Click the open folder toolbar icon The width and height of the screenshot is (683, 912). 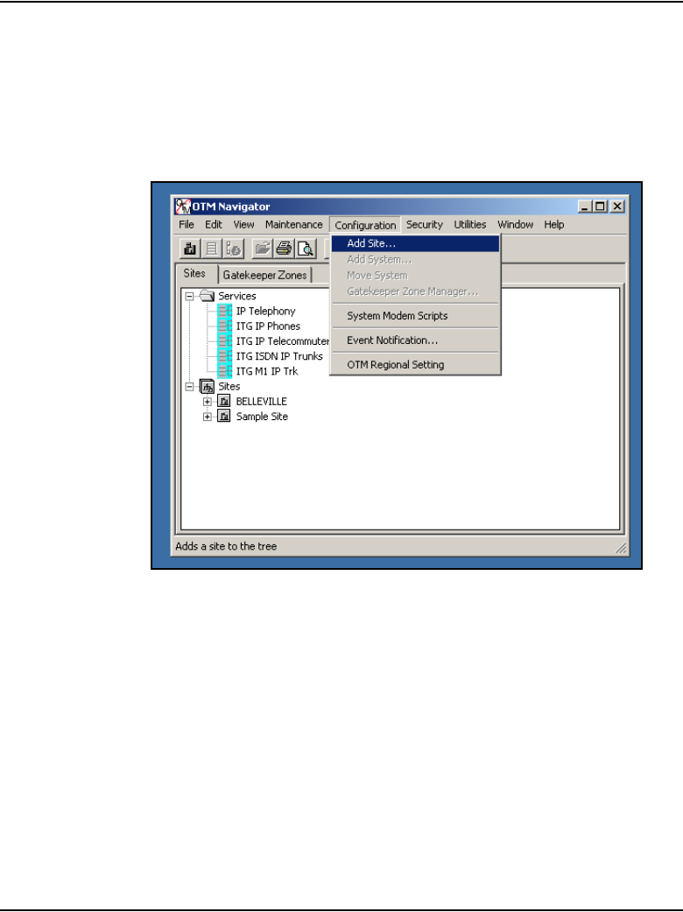[x=263, y=249]
